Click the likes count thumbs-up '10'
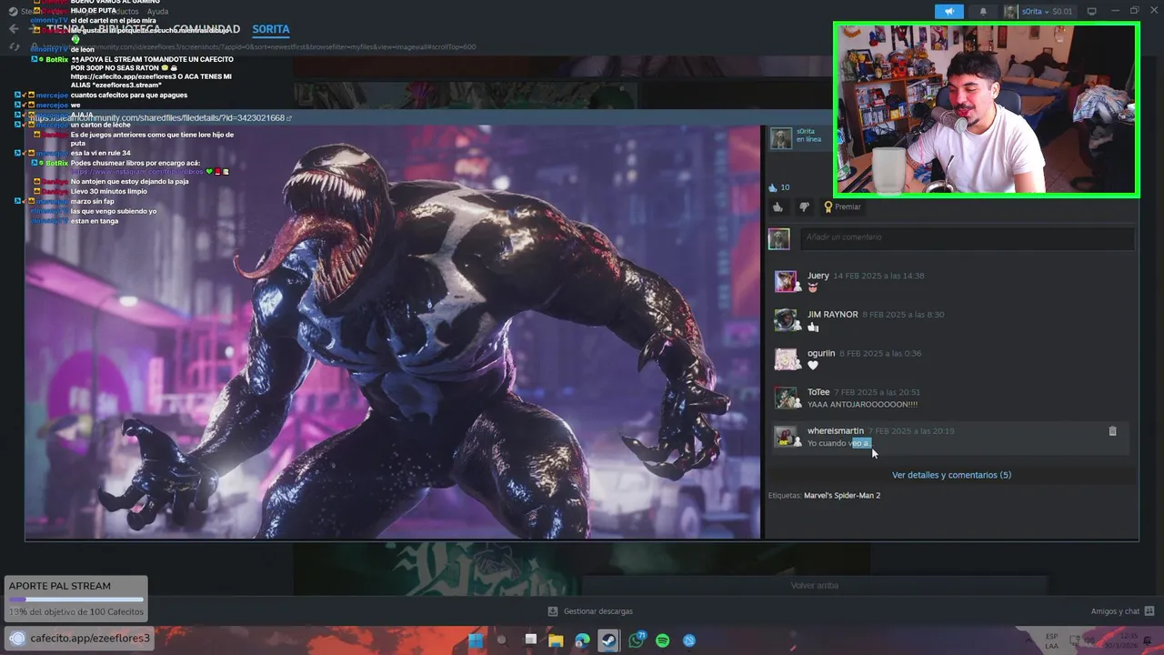Screen dimensions: 1164x655 tap(779, 187)
